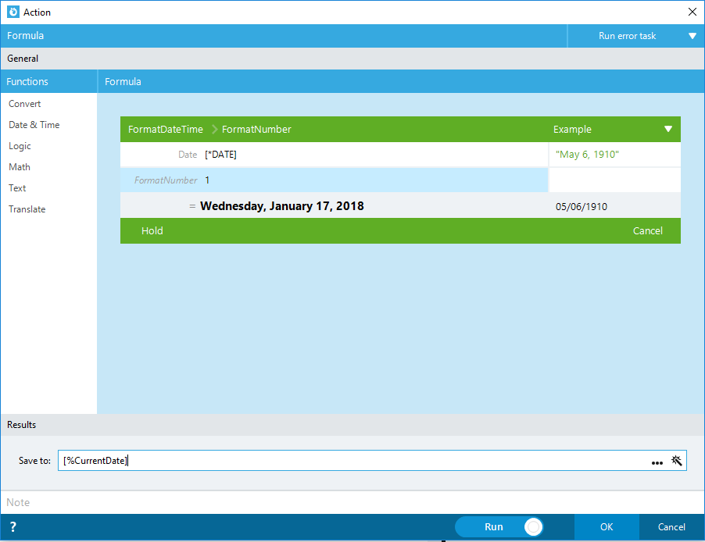Confirm with the OK button
Viewport: 705px width, 542px height.
[607, 526]
